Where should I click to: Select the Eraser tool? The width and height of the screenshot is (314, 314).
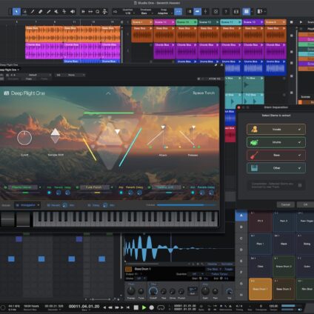click(41, 12)
